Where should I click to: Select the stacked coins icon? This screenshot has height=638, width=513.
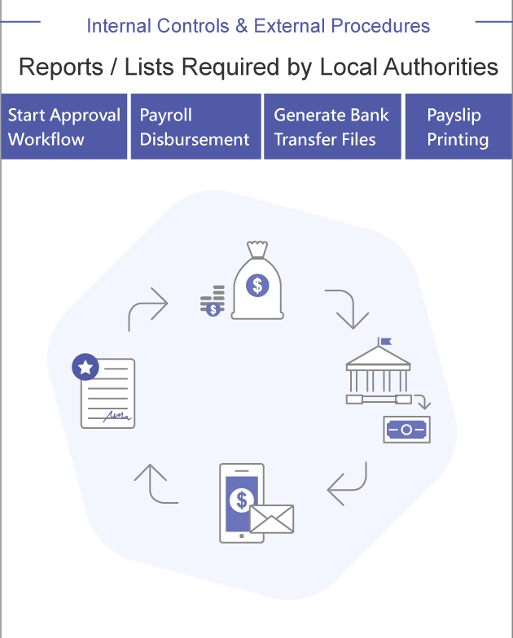[212, 301]
